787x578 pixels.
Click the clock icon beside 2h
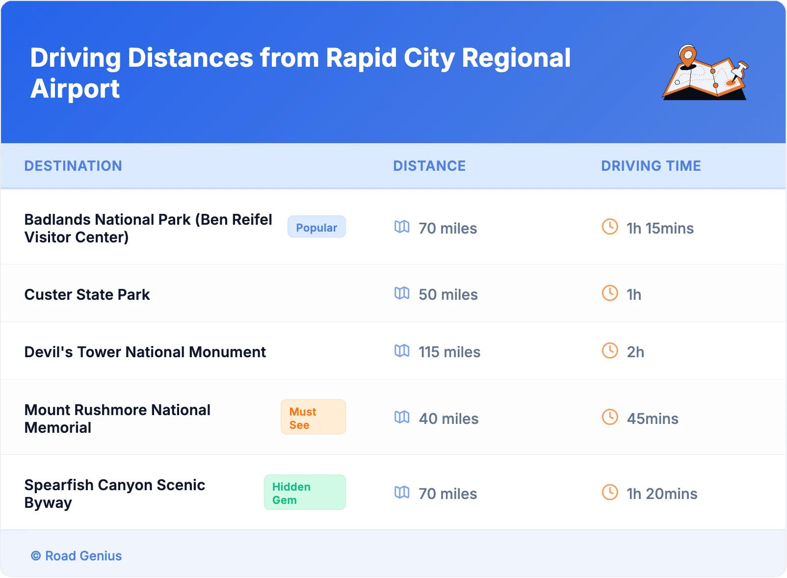610,350
